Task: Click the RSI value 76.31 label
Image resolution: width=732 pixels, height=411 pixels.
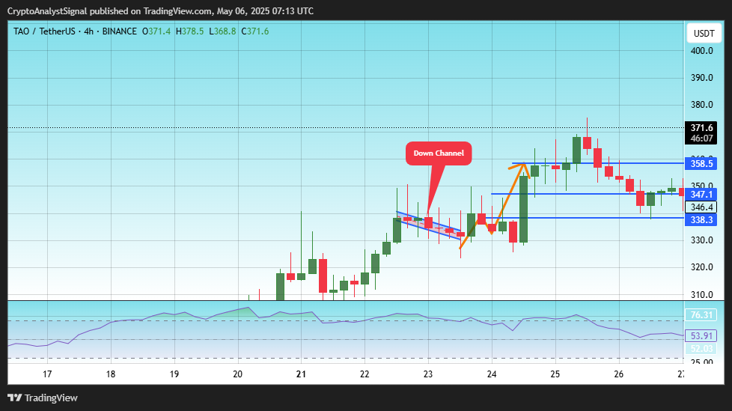Action: [701, 314]
